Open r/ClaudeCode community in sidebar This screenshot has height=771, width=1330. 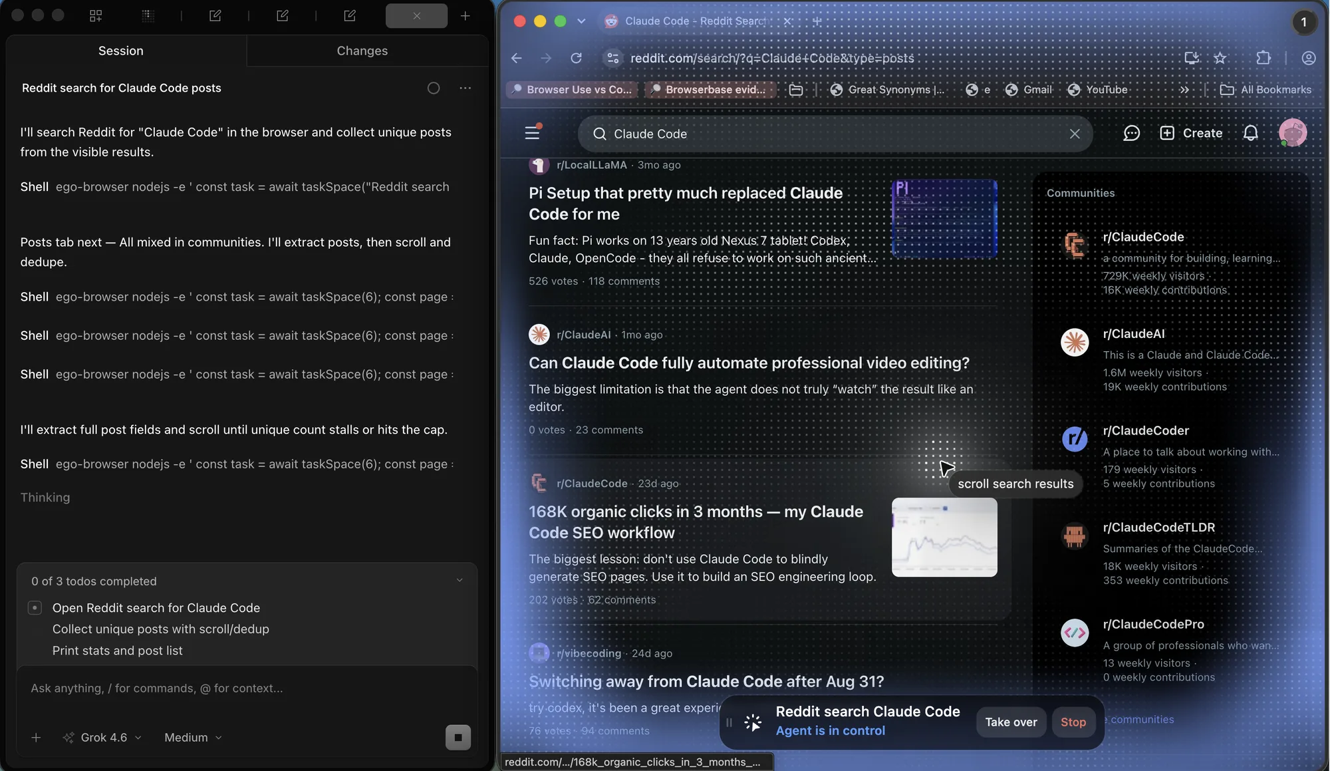tap(1143, 237)
